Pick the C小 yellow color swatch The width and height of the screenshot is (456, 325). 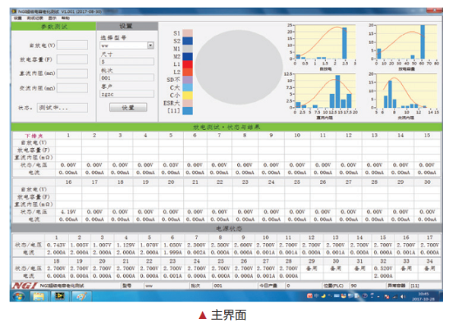[188, 95]
